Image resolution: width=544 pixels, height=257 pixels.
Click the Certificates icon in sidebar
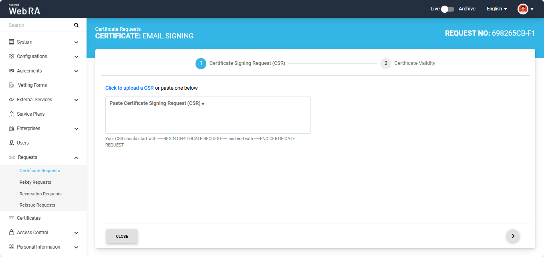[x=11, y=218]
